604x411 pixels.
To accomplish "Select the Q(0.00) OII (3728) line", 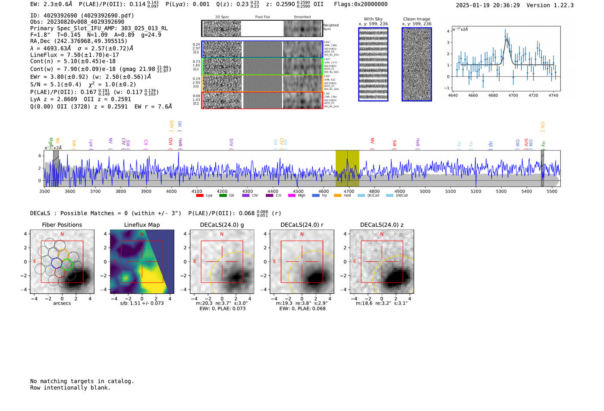I will pyautogui.click(x=101, y=106).
